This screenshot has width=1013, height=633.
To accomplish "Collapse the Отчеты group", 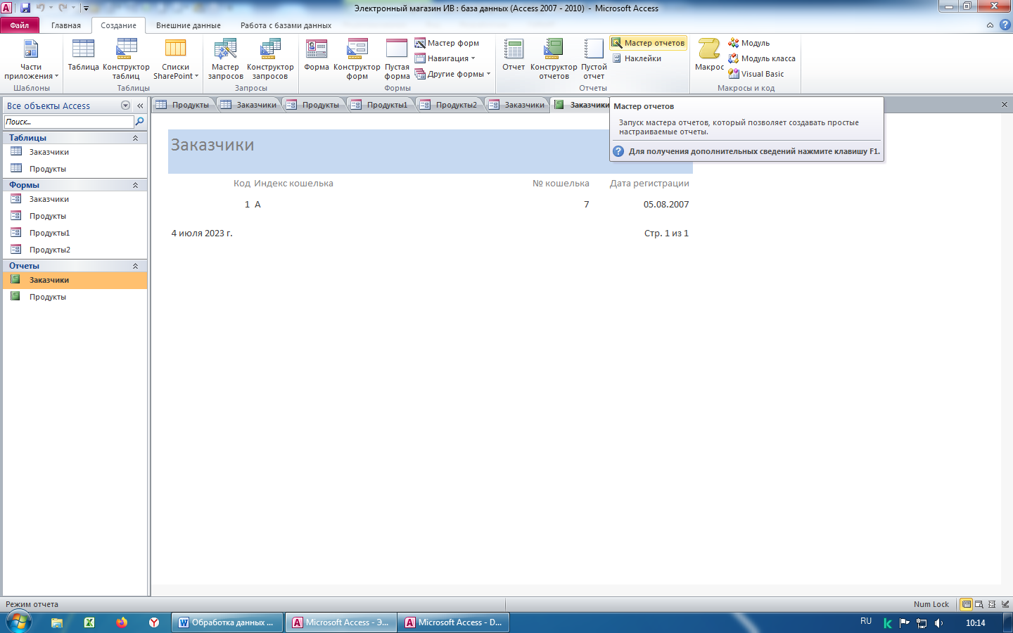I will tap(135, 266).
